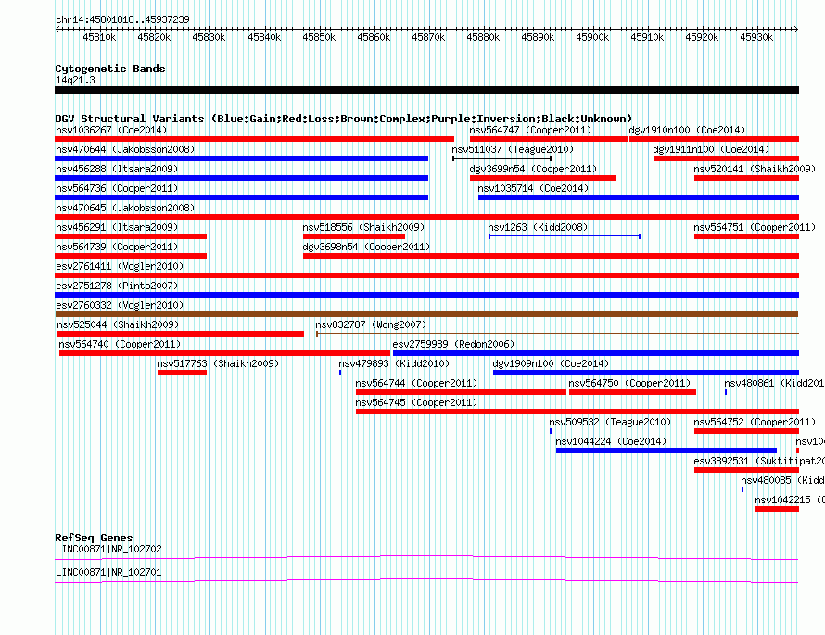
Task: Click the nsv480861 Kidd variant label
Action: coord(775,383)
